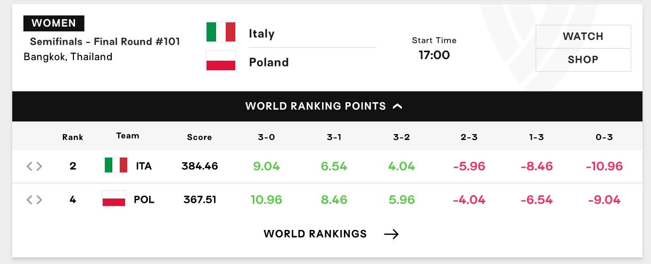The width and height of the screenshot is (651, 264).
Task: Select Italy's 3-0 value 9.04
Action: tap(266, 166)
